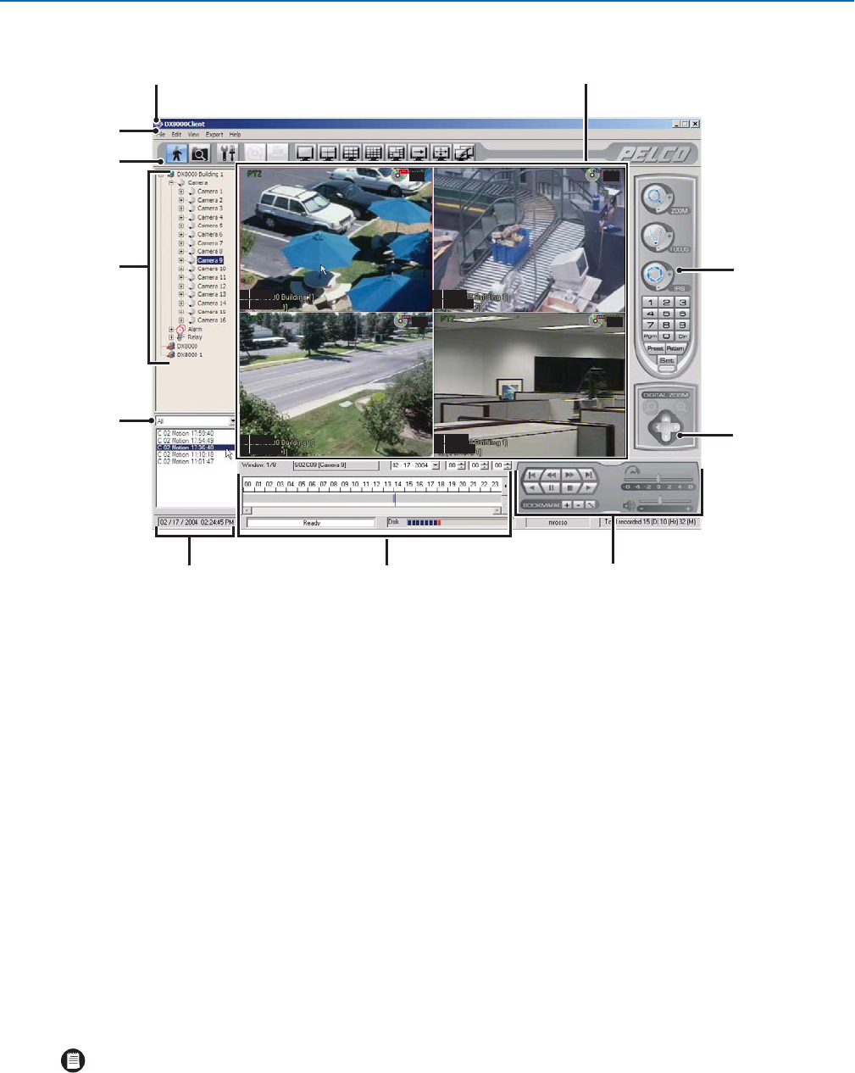
Task: Click the timeline marker near hour 14
Action: tap(394, 499)
